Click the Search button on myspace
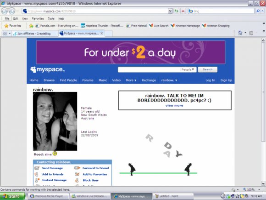The width and height of the screenshot is (266, 200). tap(208, 69)
